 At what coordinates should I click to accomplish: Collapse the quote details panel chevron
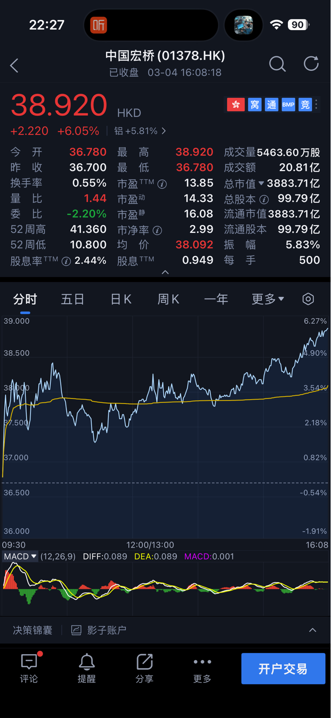[x=165, y=272]
